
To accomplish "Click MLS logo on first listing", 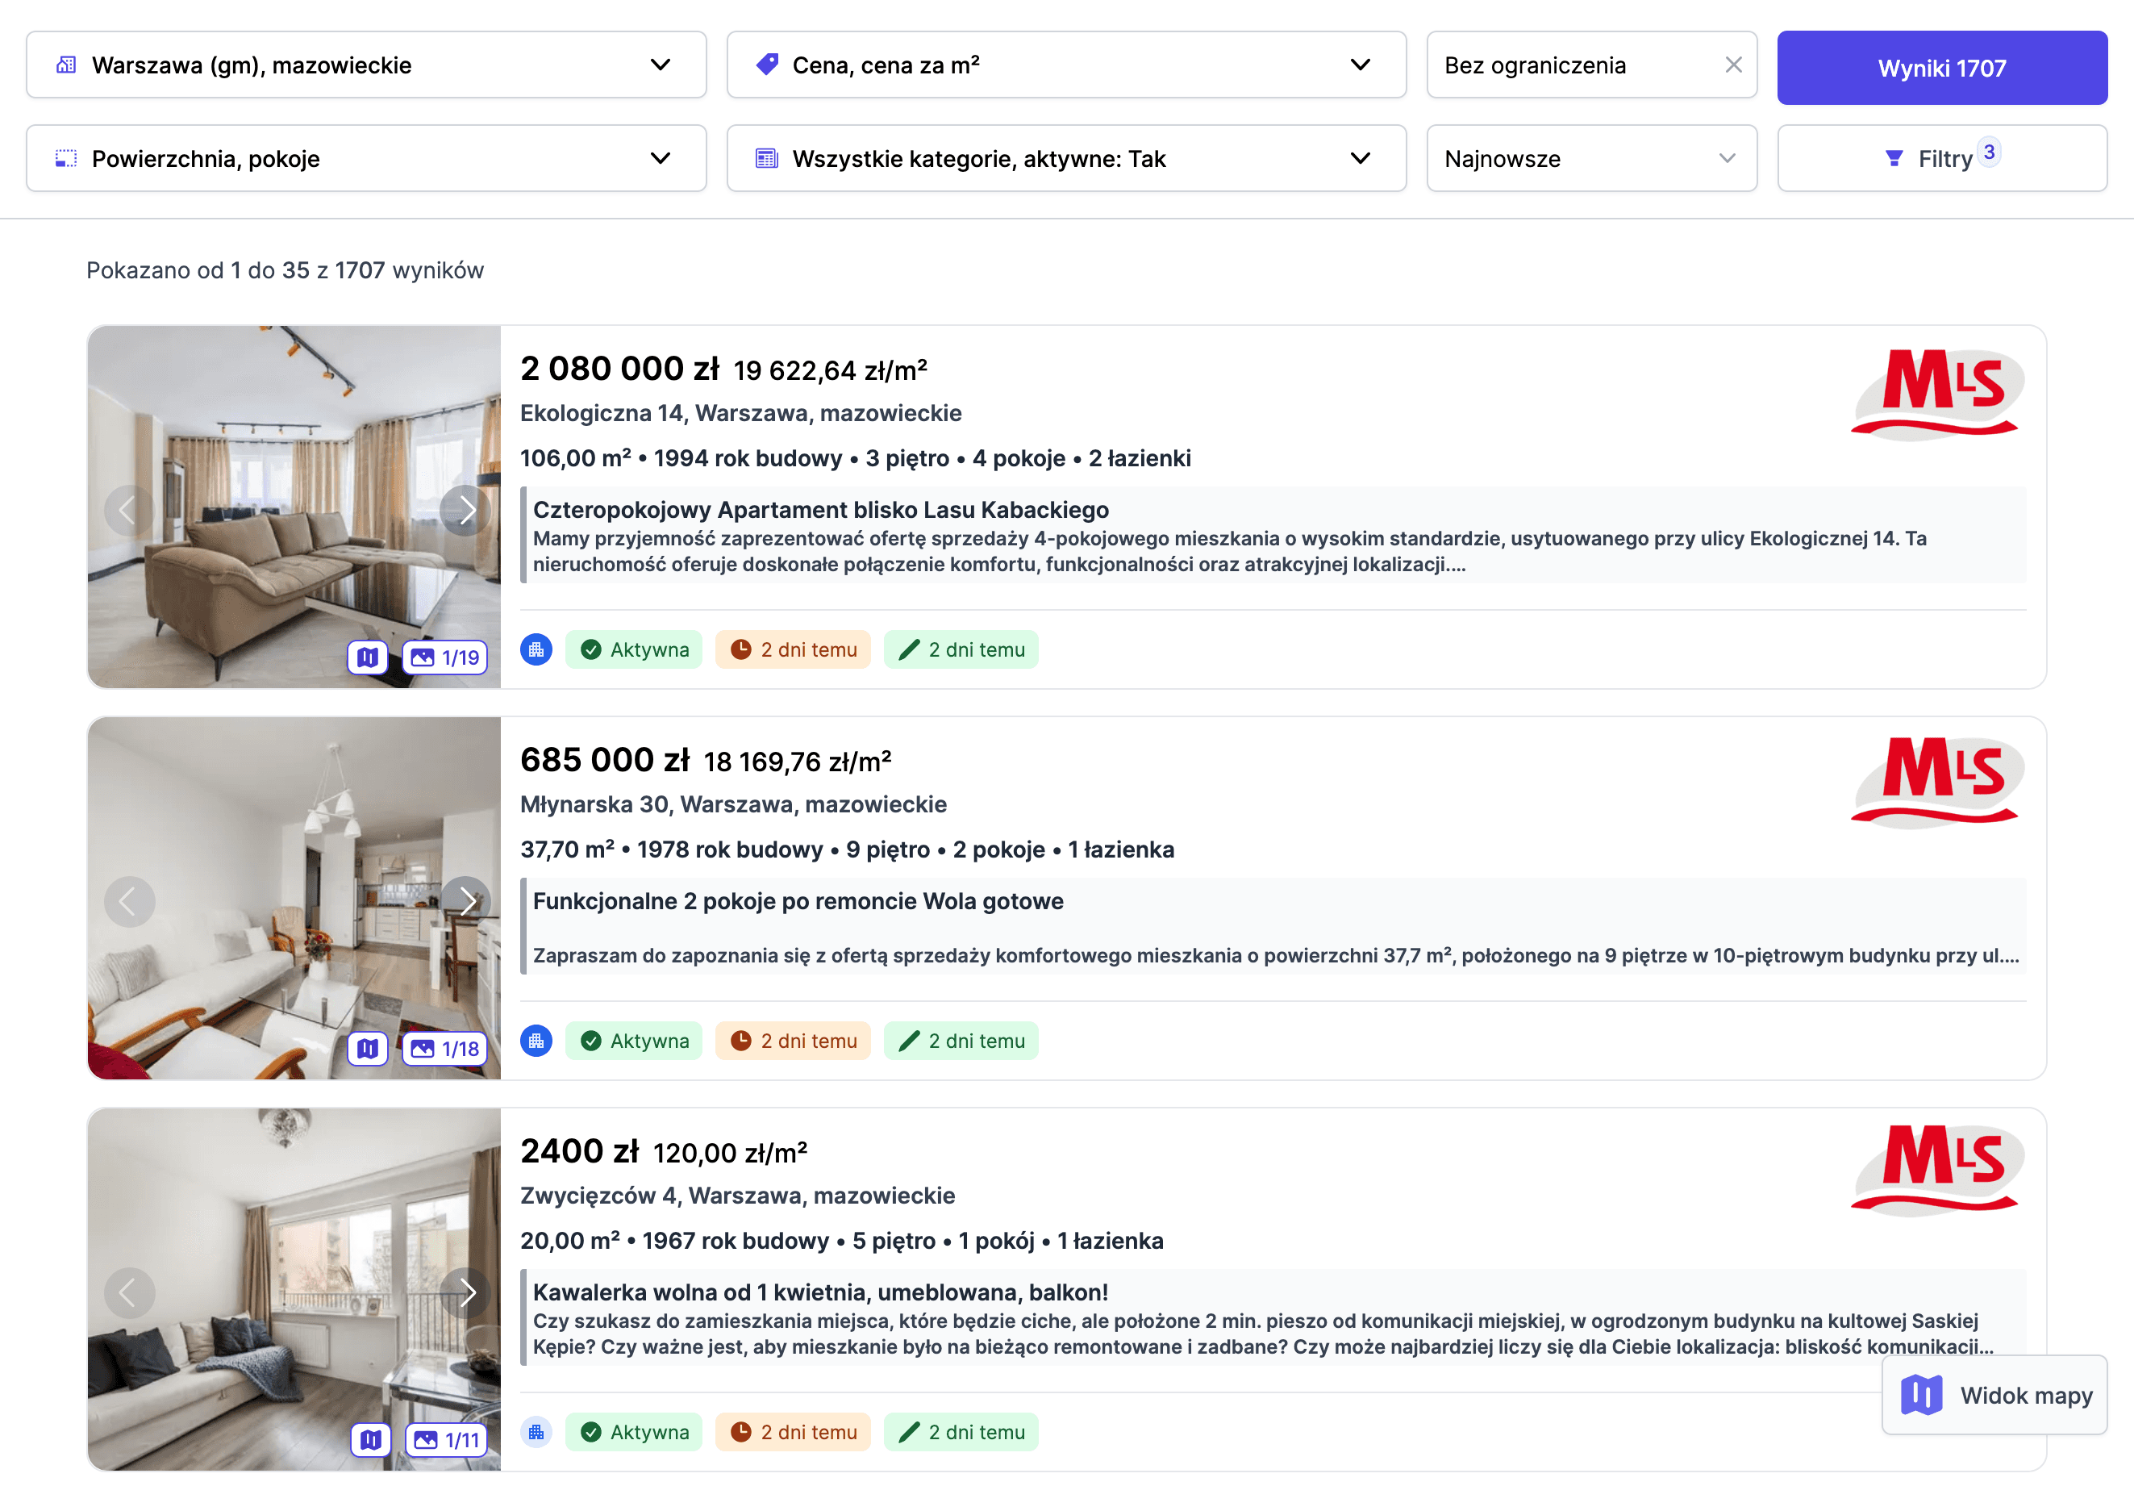I will pos(1936,391).
